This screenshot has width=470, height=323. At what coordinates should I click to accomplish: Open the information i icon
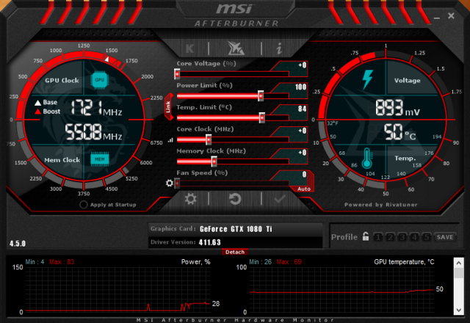click(279, 48)
